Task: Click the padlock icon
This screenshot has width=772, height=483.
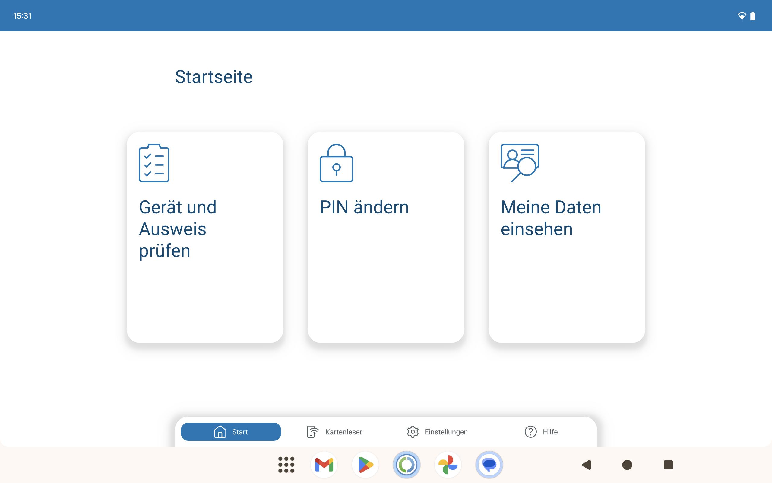Action: [336, 163]
